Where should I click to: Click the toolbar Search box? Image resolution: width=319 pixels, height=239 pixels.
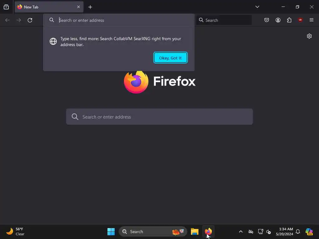pyautogui.click(x=224, y=20)
